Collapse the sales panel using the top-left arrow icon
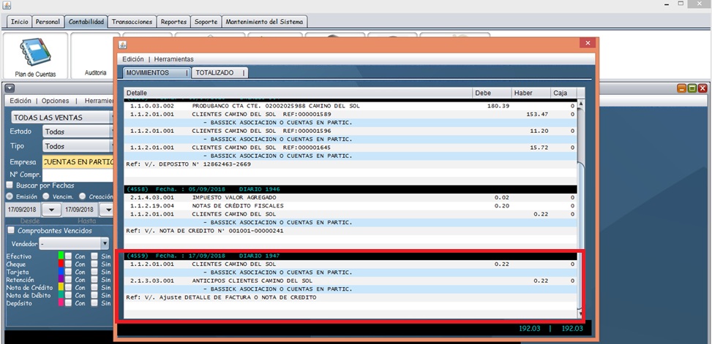 [x=10, y=88]
